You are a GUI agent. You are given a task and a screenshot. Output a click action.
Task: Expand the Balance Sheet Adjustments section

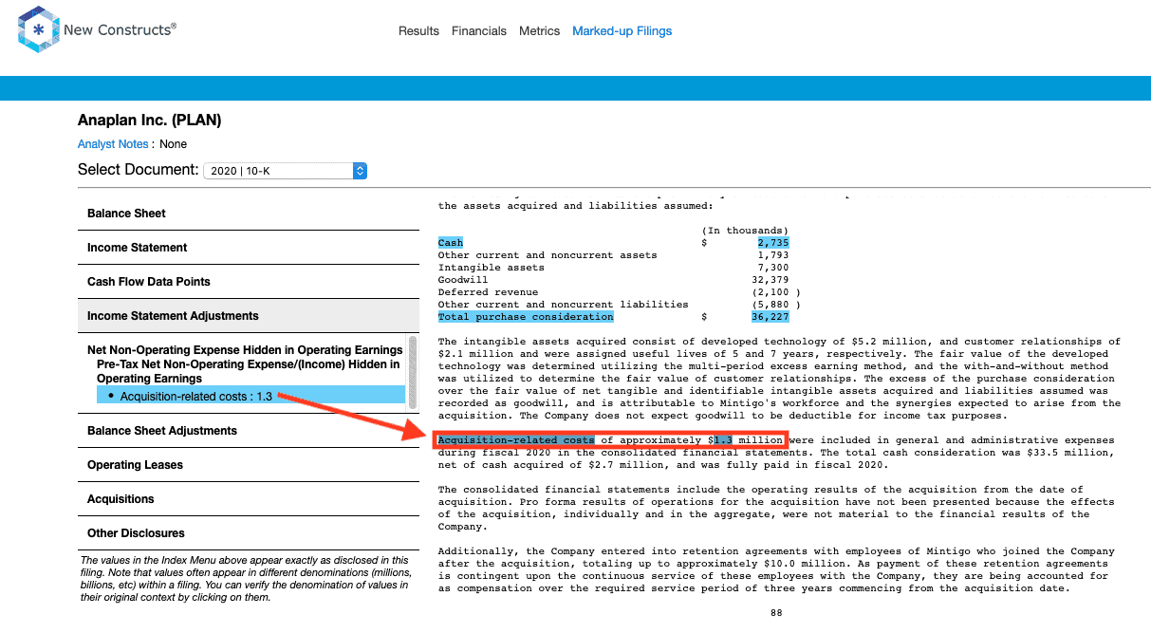coord(249,431)
